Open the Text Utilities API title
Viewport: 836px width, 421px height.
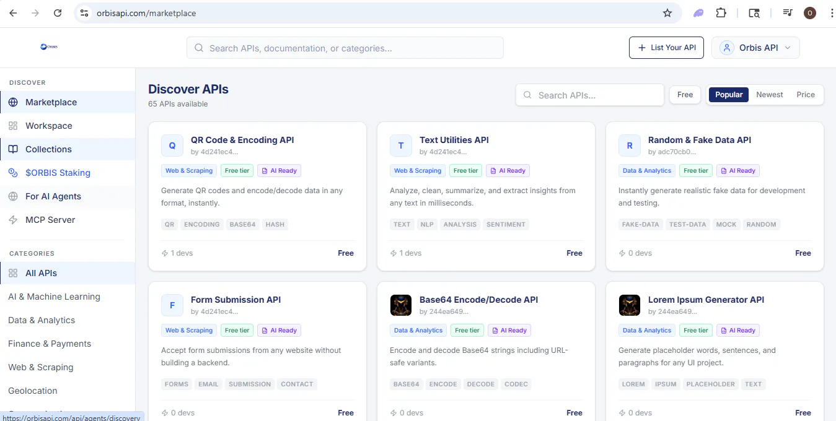pos(454,140)
